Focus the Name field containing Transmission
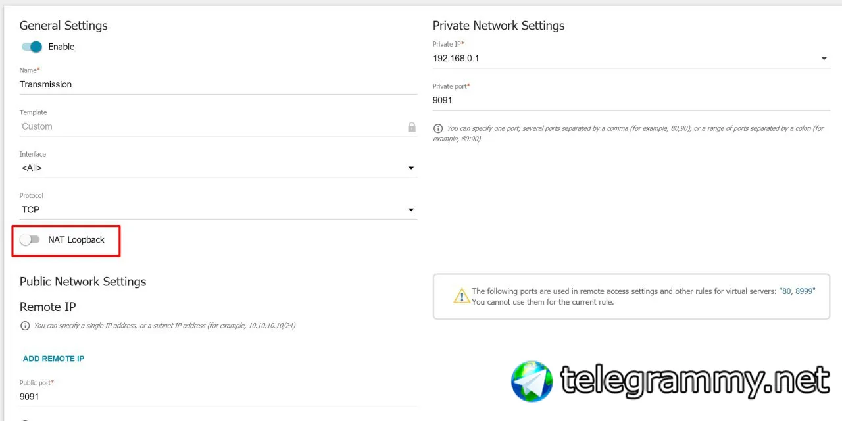 (x=218, y=84)
